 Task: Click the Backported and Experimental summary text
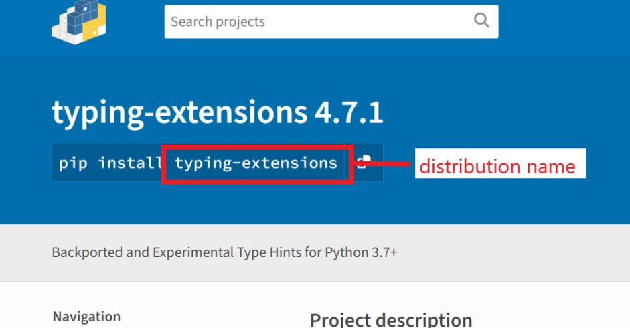tap(224, 252)
